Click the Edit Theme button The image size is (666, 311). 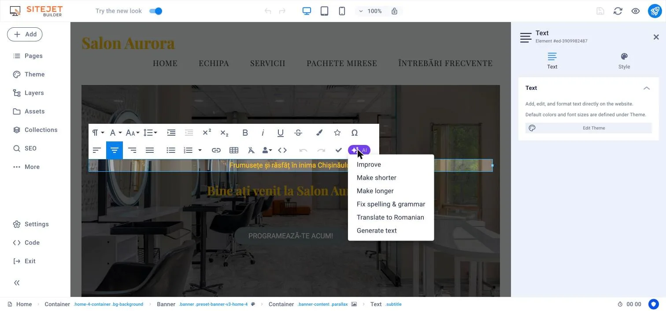coord(588,128)
